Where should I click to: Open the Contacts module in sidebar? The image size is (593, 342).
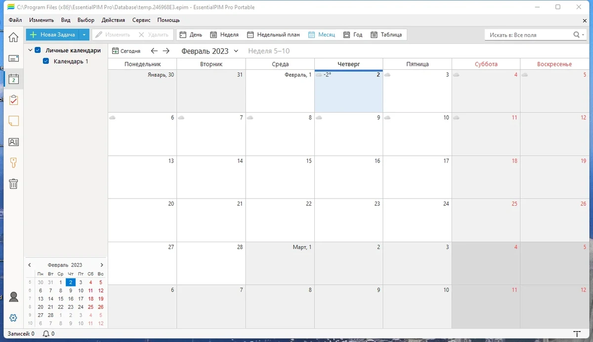(13, 142)
